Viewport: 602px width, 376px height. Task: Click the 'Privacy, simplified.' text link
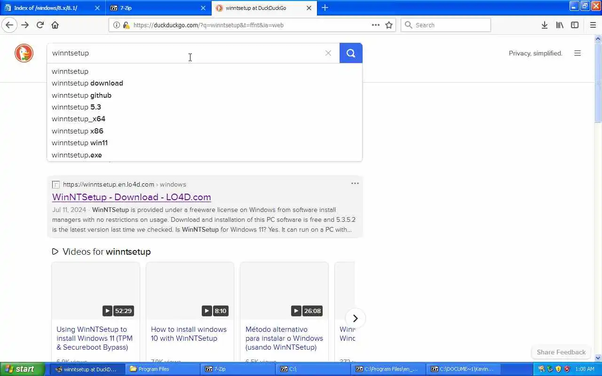pos(536,53)
